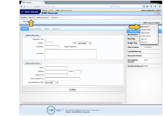Click the footer collapse arrow icon

tap(21, 106)
